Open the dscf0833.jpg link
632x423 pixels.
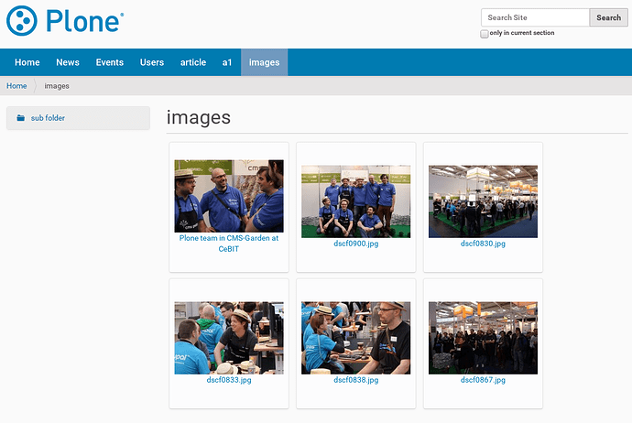coord(229,380)
